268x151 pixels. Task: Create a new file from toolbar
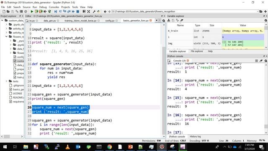click(4, 11)
